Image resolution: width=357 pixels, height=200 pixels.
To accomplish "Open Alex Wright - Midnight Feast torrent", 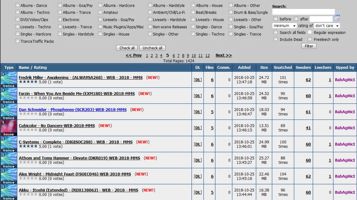I will tap(75, 174).
